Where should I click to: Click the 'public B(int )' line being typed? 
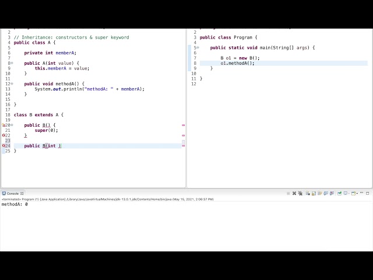click(x=43, y=146)
